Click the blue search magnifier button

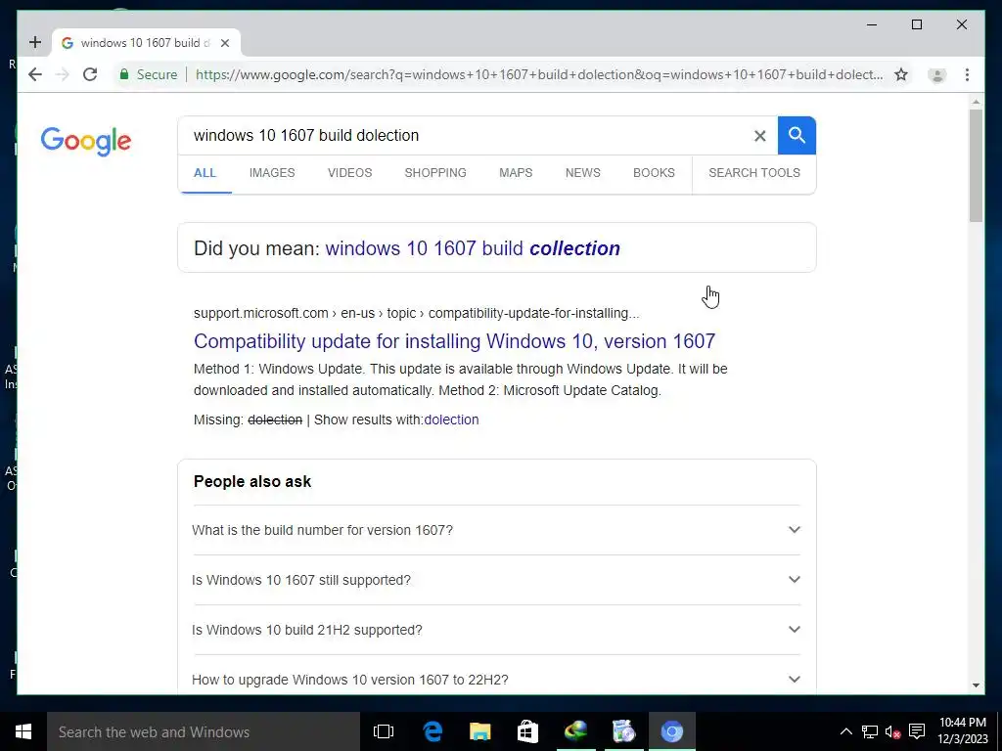coord(797,135)
